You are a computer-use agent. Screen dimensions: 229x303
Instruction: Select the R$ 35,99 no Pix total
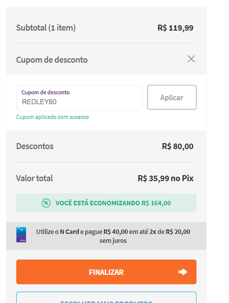(165, 178)
